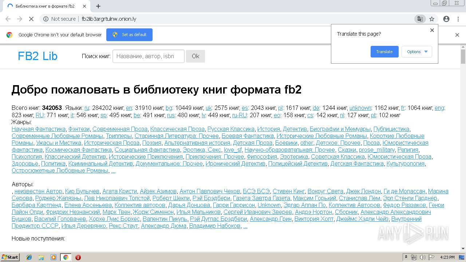Open author Айзек Азимов
Viewport: 466px width, 262px height.
point(158,191)
